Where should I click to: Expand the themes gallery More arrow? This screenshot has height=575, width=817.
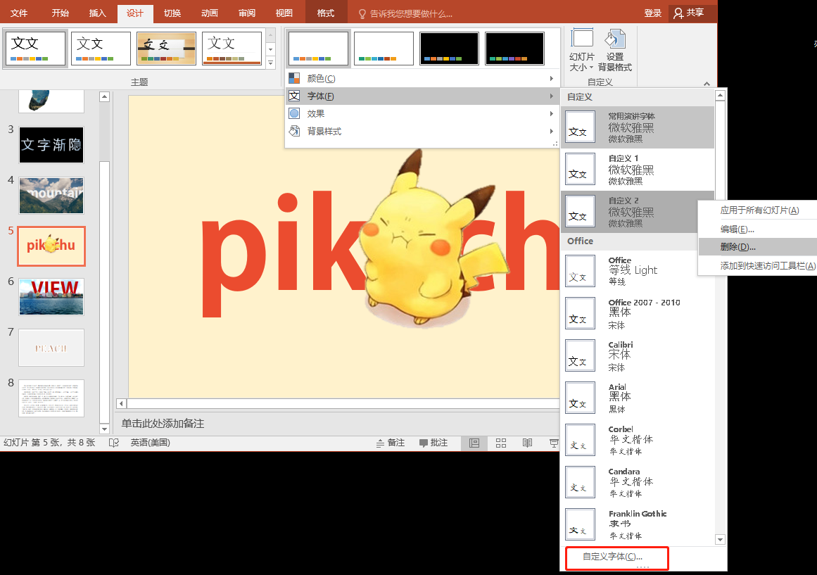click(270, 63)
